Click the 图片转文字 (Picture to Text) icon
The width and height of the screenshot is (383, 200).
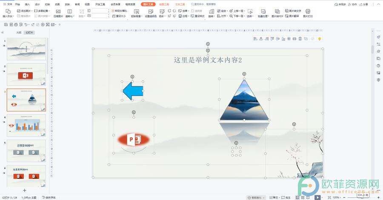[x=293, y=11]
